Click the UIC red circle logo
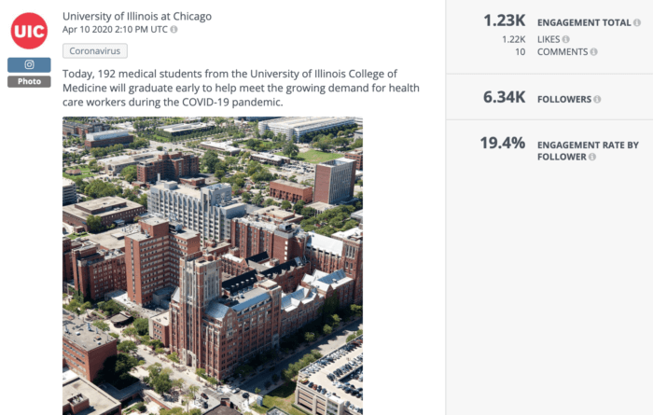The width and height of the screenshot is (653, 415). (29, 30)
